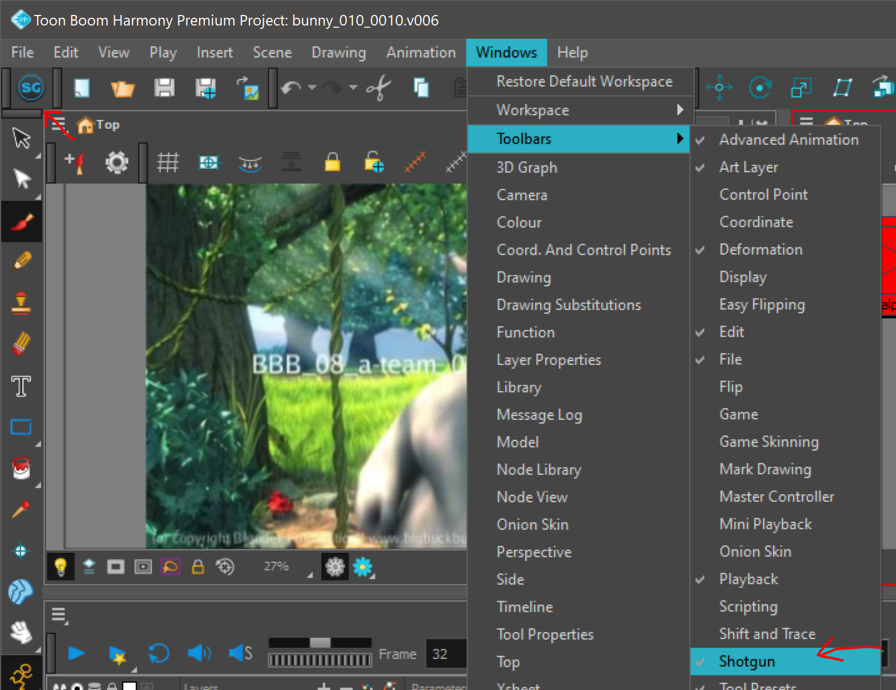This screenshot has width=896, height=690.
Task: Open the Edit menu
Action: click(x=66, y=52)
